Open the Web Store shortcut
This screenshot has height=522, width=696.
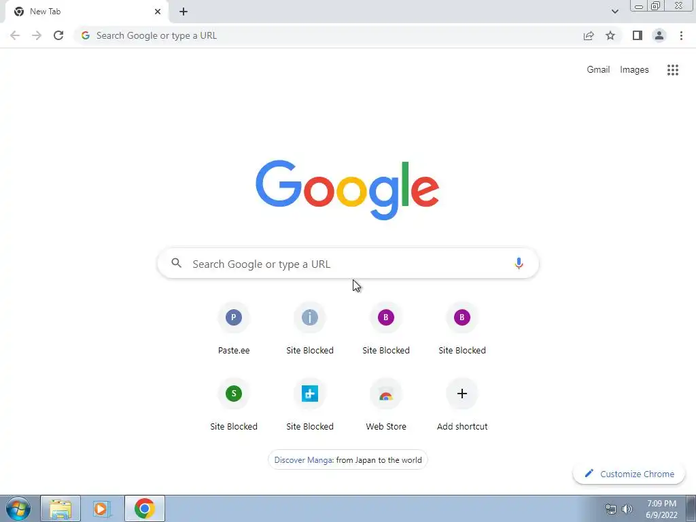[x=386, y=405]
